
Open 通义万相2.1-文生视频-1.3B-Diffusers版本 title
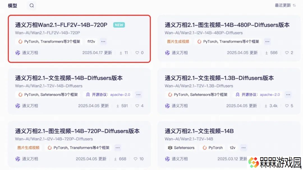pos(219,78)
